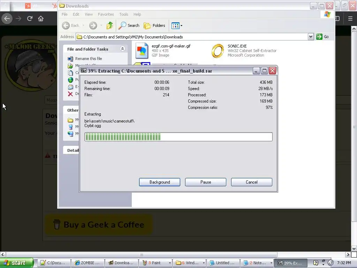Open the 3 Paint taskbar group
The image size is (357, 268).
click(155, 263)
